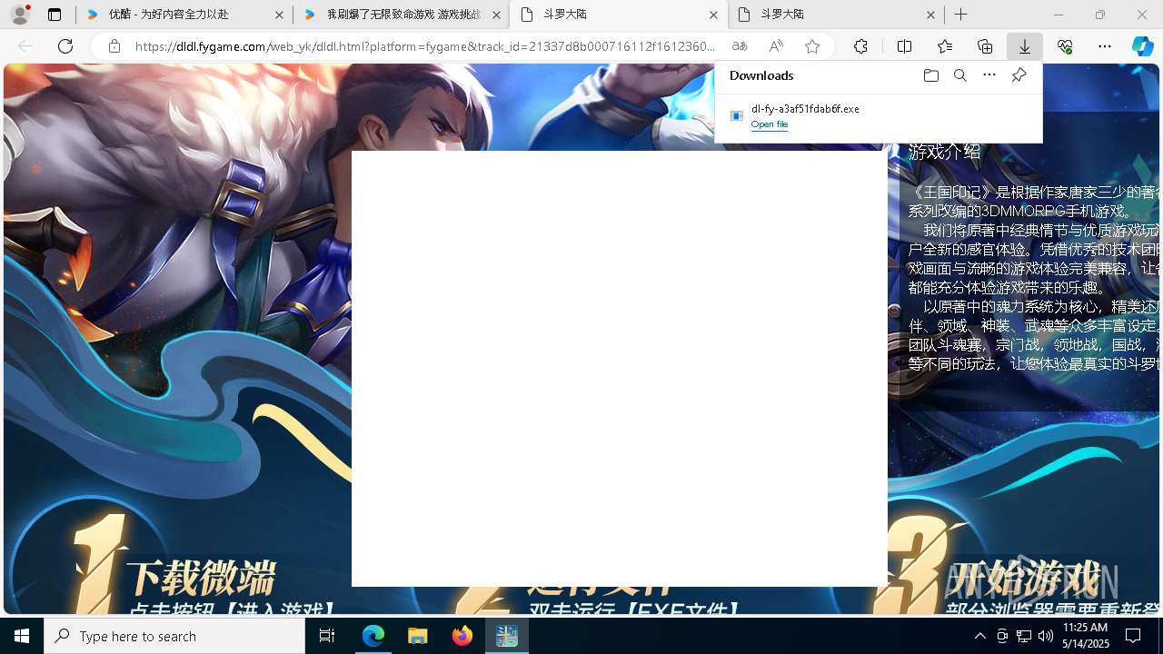Open the volume control

[x=1046, y=636]
